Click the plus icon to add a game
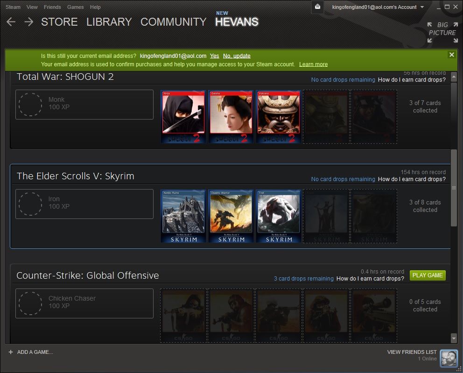Screen dimensions: 463x373 [x=11, y=352]
